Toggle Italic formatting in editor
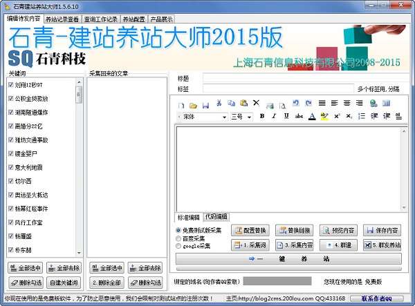The image size is (415, 306). pos(274,116)
